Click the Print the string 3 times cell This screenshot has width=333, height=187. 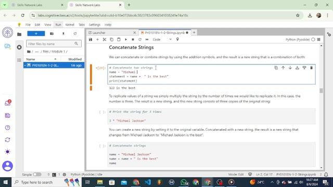click(x=211, y=116)
